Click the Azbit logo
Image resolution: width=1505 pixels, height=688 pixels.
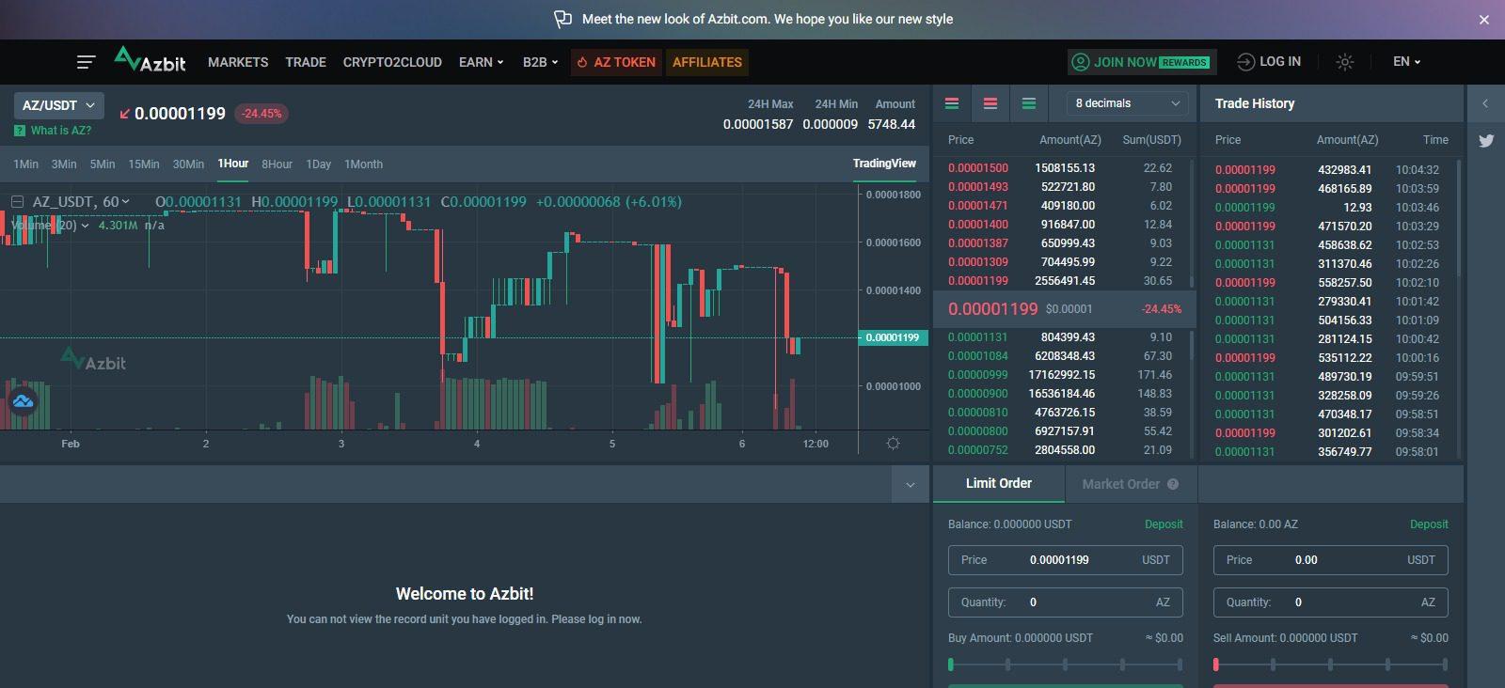pos(150,60)
